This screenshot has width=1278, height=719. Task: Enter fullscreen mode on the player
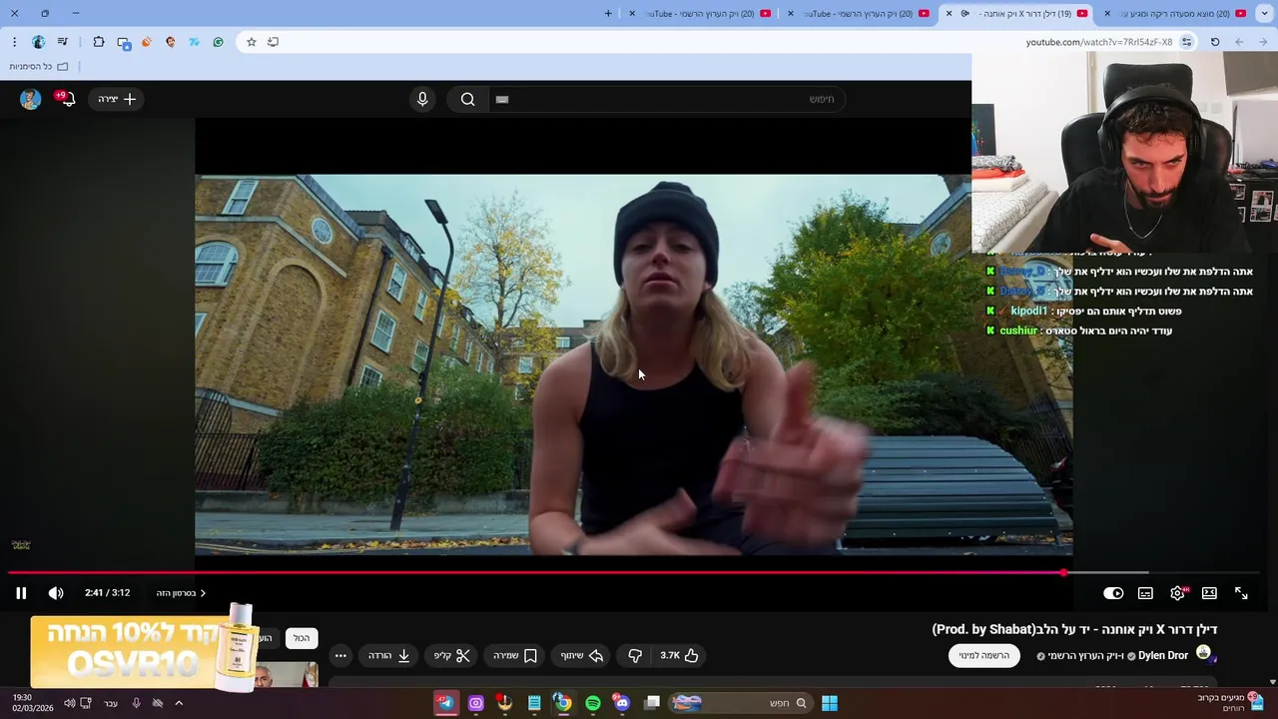(1241, 593)
